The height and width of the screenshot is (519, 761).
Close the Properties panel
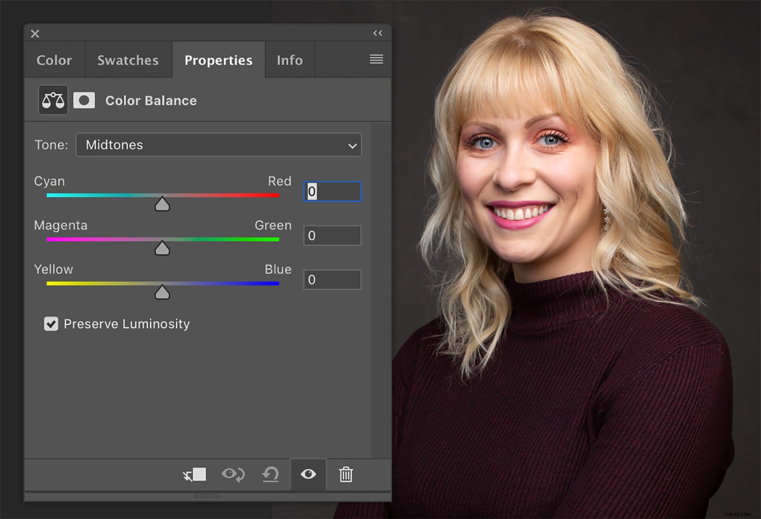[34, 33]
